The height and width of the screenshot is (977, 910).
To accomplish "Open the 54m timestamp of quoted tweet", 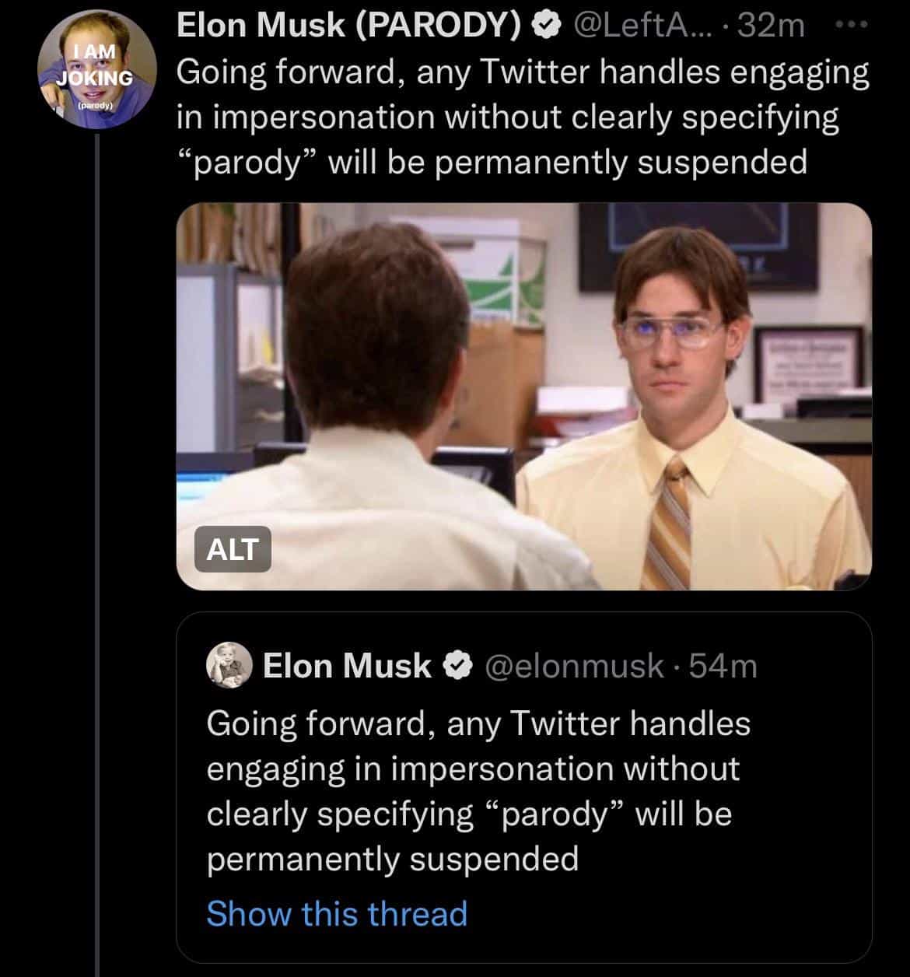I will point(723,666).
